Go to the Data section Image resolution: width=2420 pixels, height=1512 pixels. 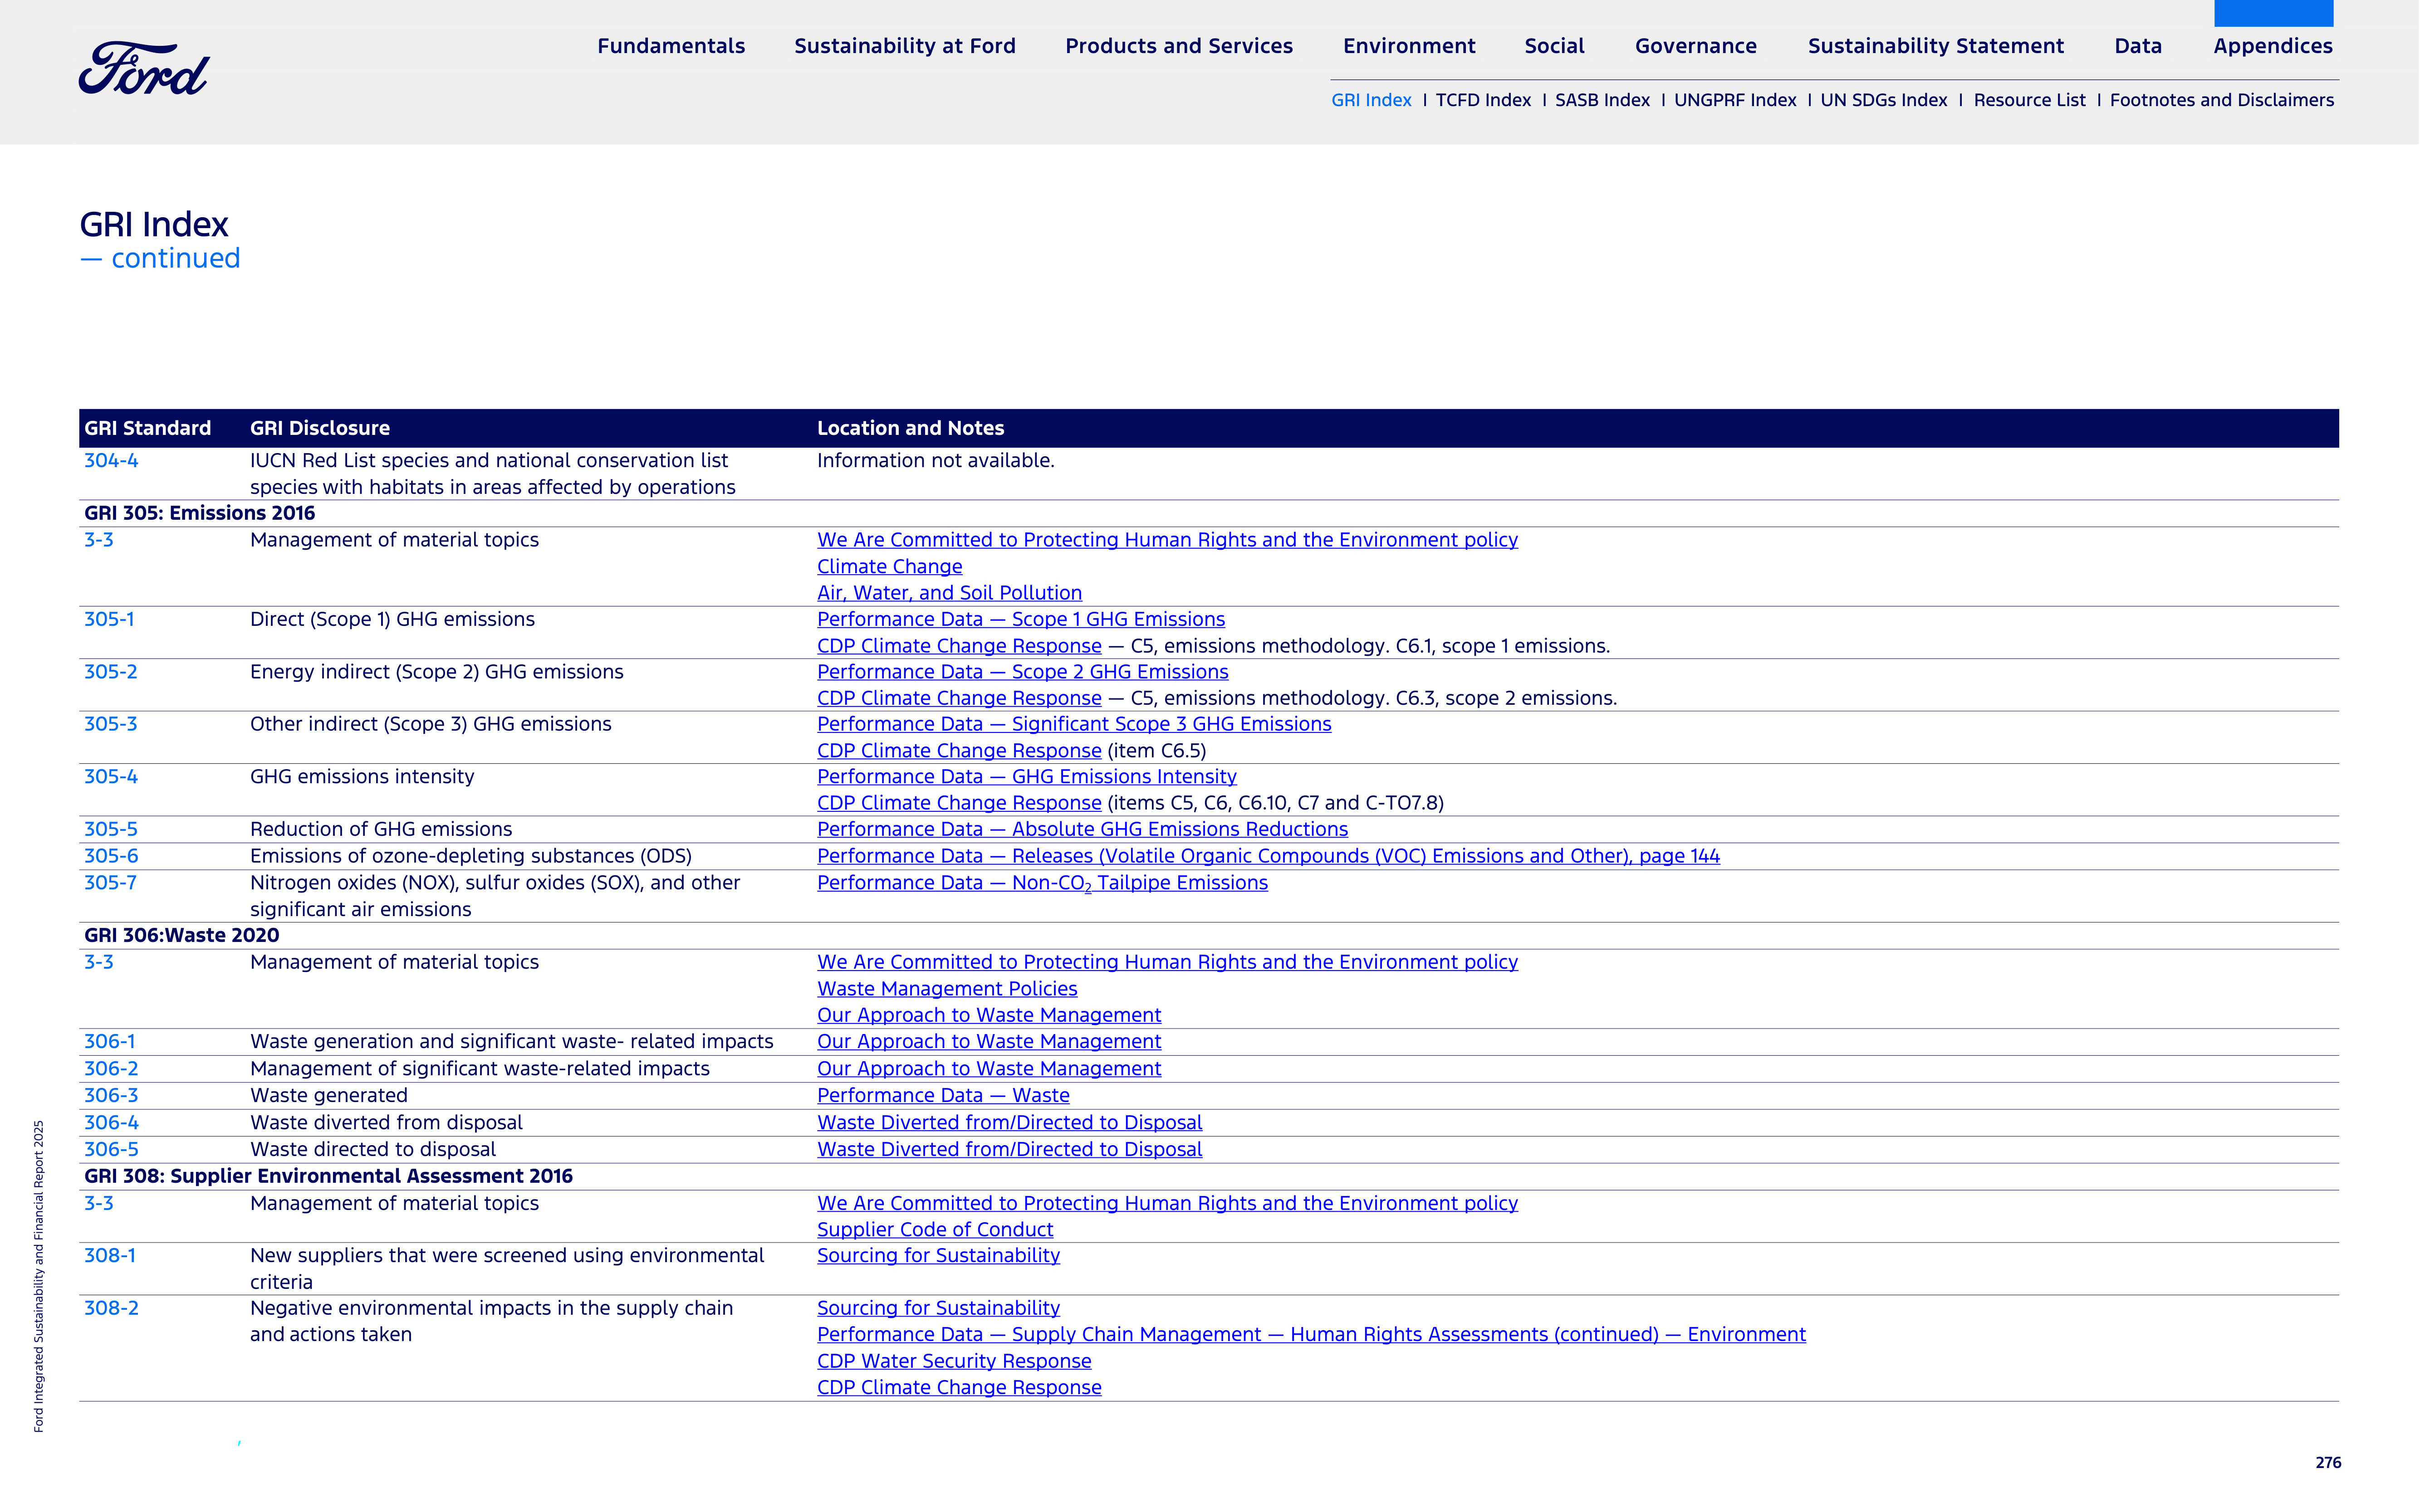2138,46
